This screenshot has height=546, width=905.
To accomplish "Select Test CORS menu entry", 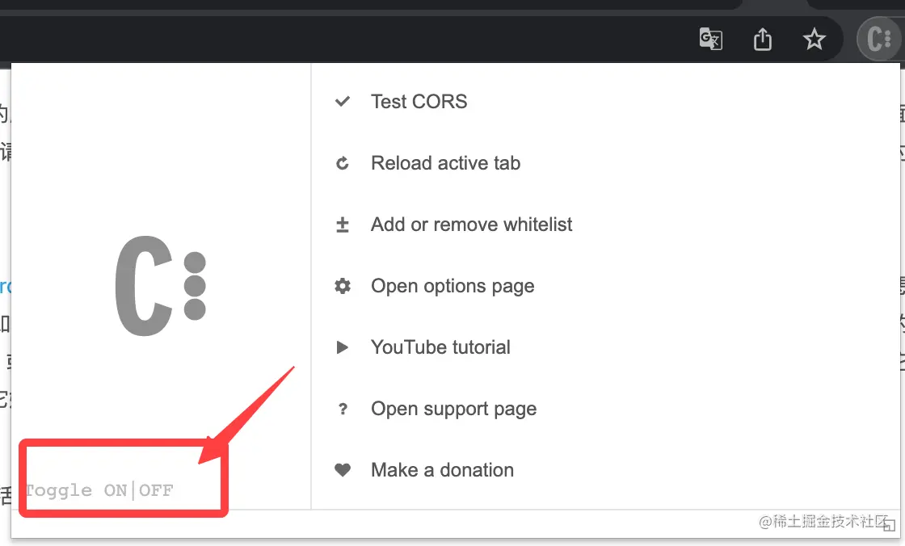I will coord(419,102).
